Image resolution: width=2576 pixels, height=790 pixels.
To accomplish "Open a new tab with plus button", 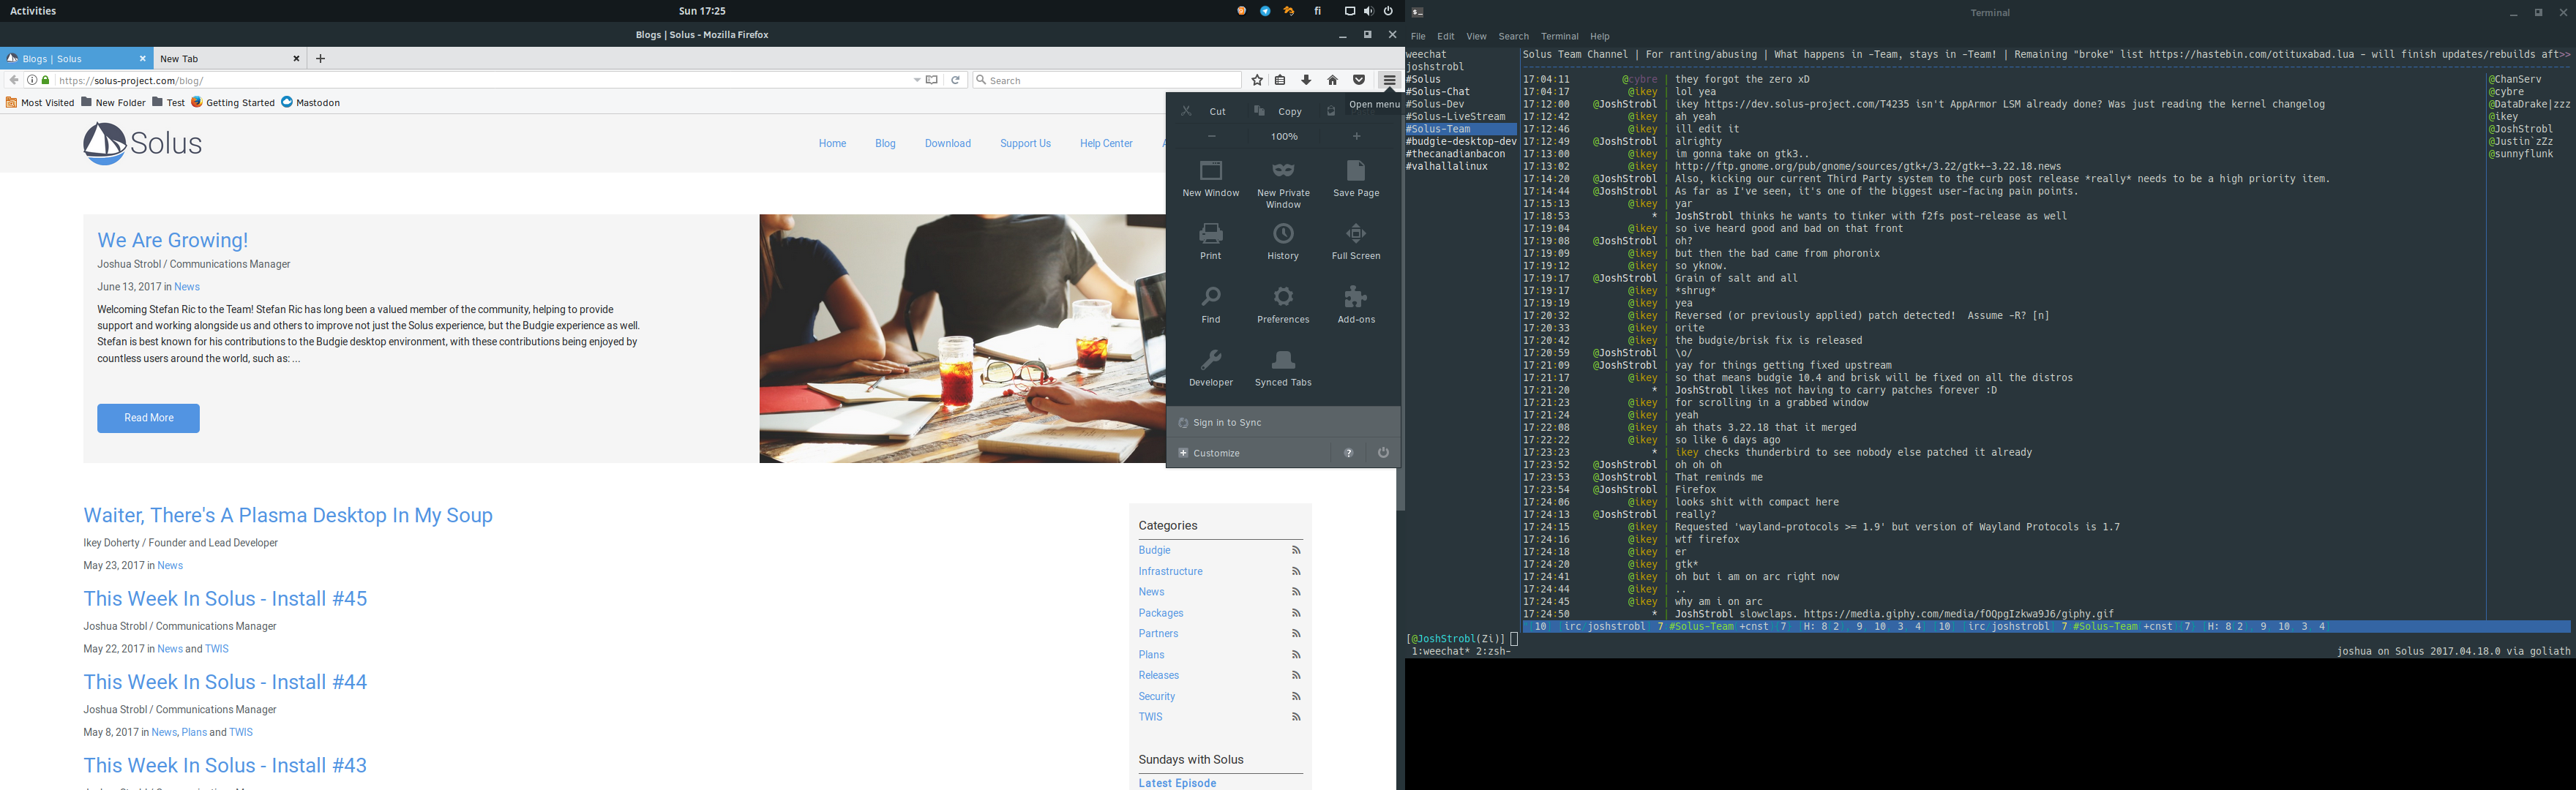I will 320,59.
